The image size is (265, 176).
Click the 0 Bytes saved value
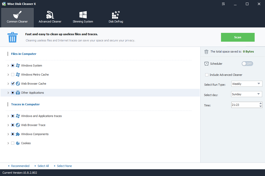(248, 52)
